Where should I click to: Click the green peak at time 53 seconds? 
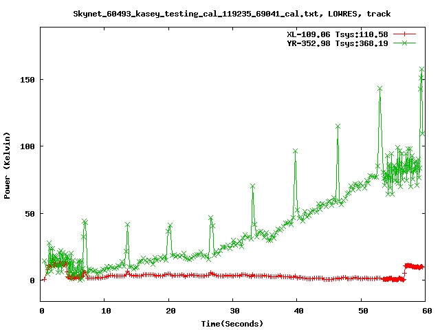tap(380, 89)
